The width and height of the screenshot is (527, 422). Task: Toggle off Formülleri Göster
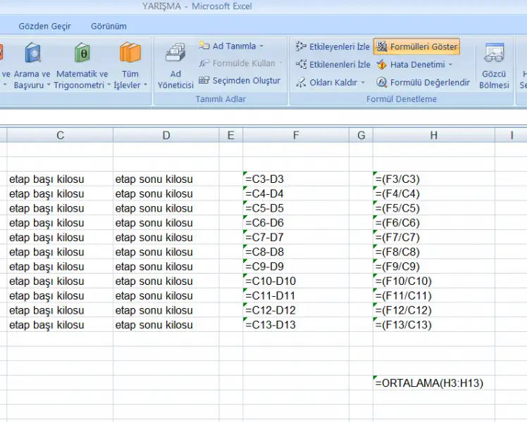(416, 47)
